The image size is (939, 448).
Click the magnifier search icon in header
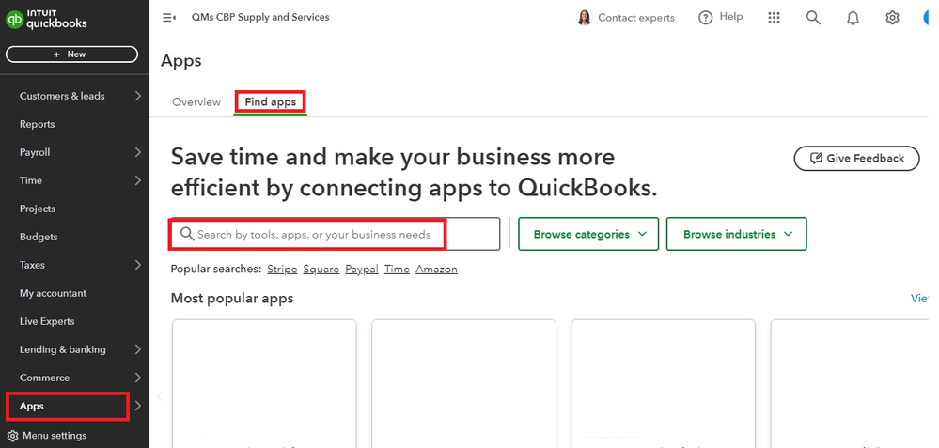point(813,18)
